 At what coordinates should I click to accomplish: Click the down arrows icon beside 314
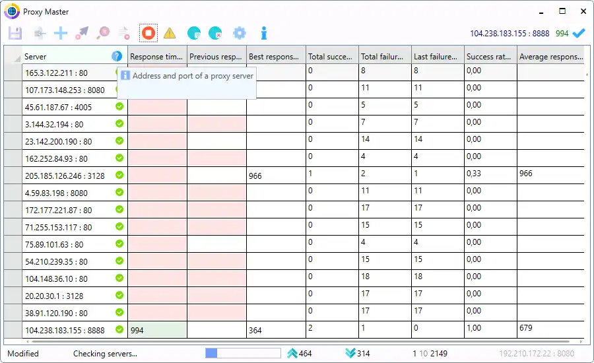[x=350, y=353]
